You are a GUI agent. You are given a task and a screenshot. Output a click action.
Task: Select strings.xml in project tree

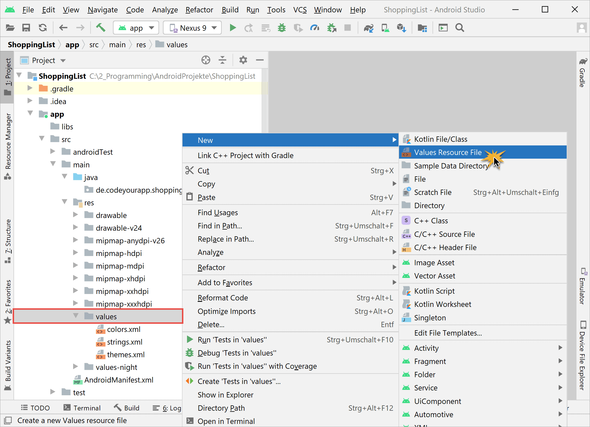point(119,342)
